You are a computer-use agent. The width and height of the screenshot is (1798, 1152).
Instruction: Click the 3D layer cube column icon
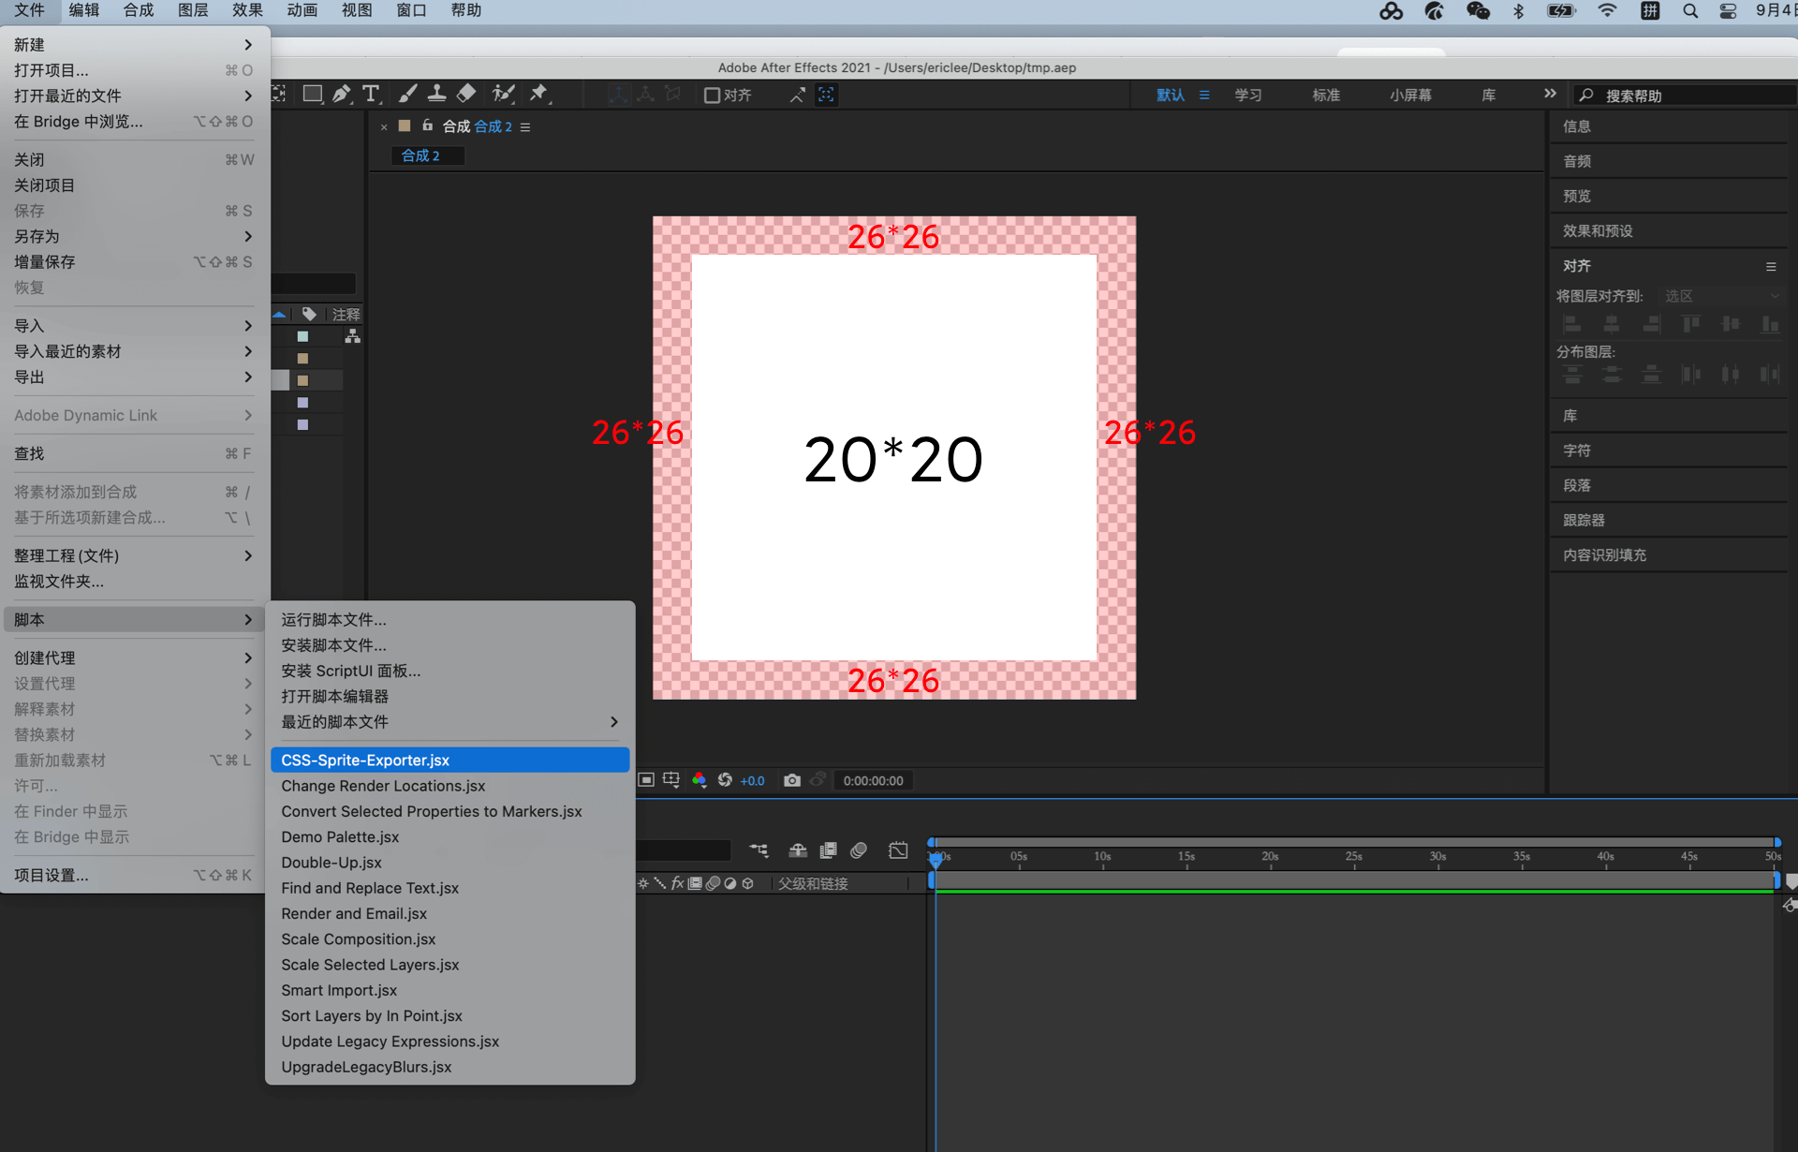point(747,883)
